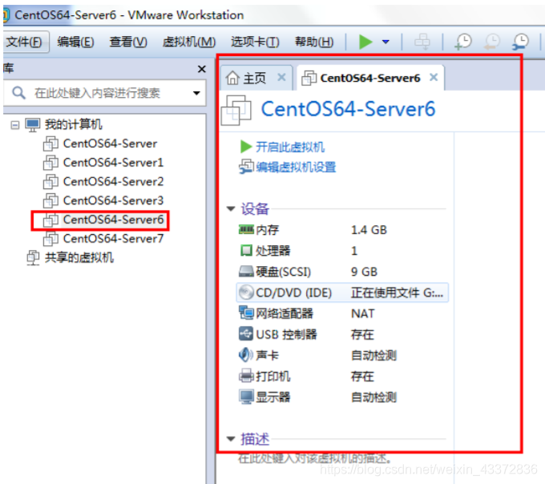Click the sound card speaker icon

click(x=246, y=355)
